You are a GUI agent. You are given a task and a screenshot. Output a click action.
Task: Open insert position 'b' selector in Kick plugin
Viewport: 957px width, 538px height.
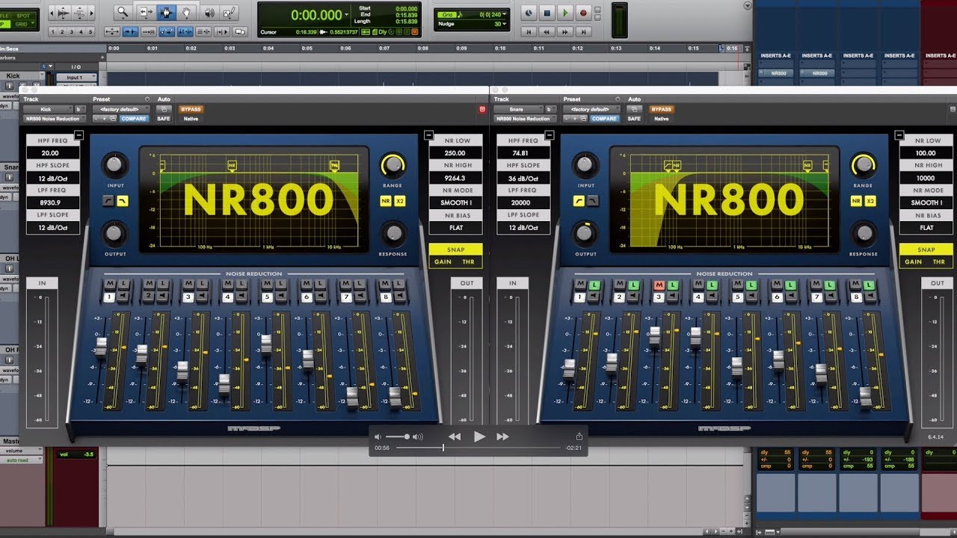click(79, 109)
